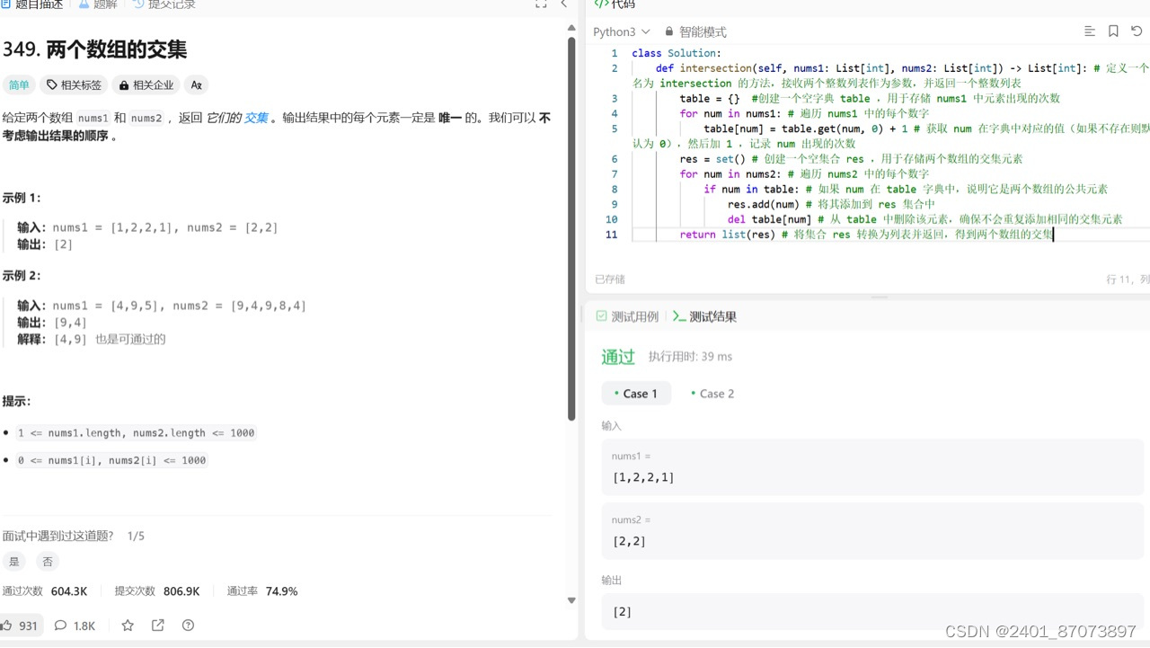Image resolution: width=1150 pixels, height=648 pixels.
Task: Follow the 交集 hyperlink in the description
Action: click(x=256, y=118)
